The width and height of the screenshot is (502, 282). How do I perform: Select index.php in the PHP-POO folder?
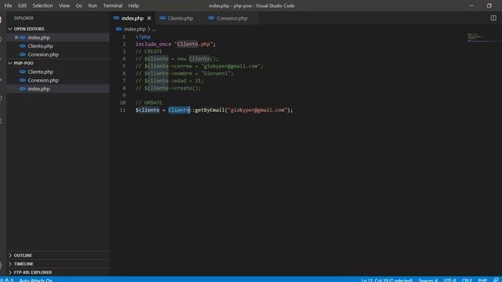(57, 89)
